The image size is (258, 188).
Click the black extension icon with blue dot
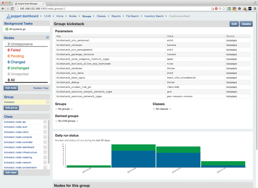(250, 9)
